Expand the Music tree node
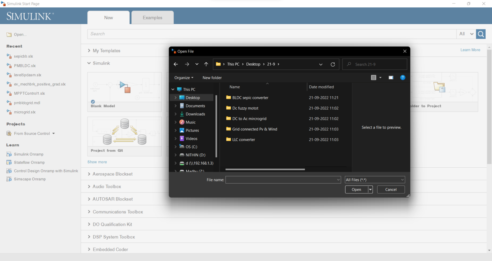492x261 pixels. coord(176,122)
